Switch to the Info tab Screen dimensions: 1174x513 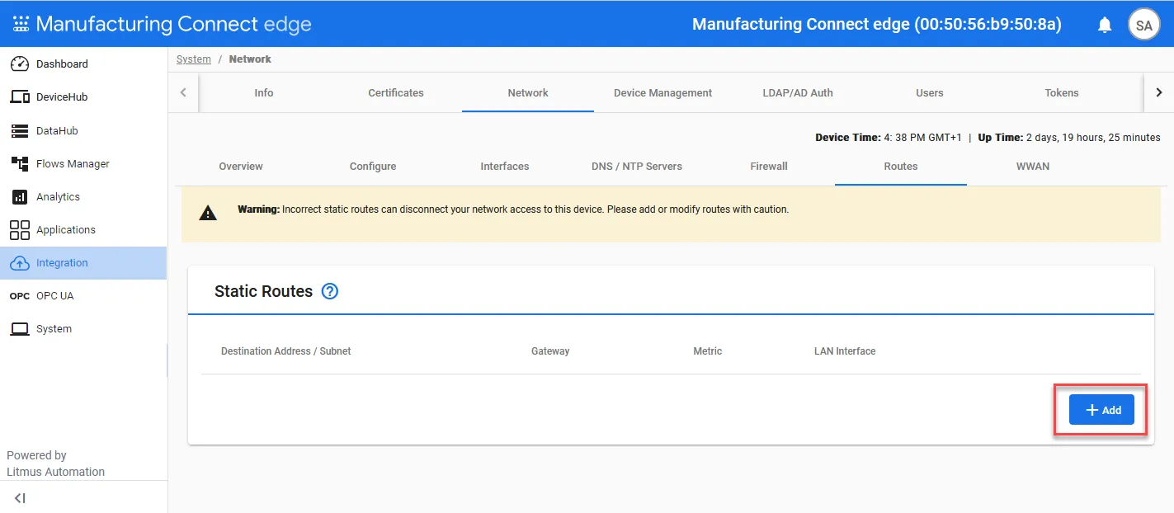pos(264,93)
